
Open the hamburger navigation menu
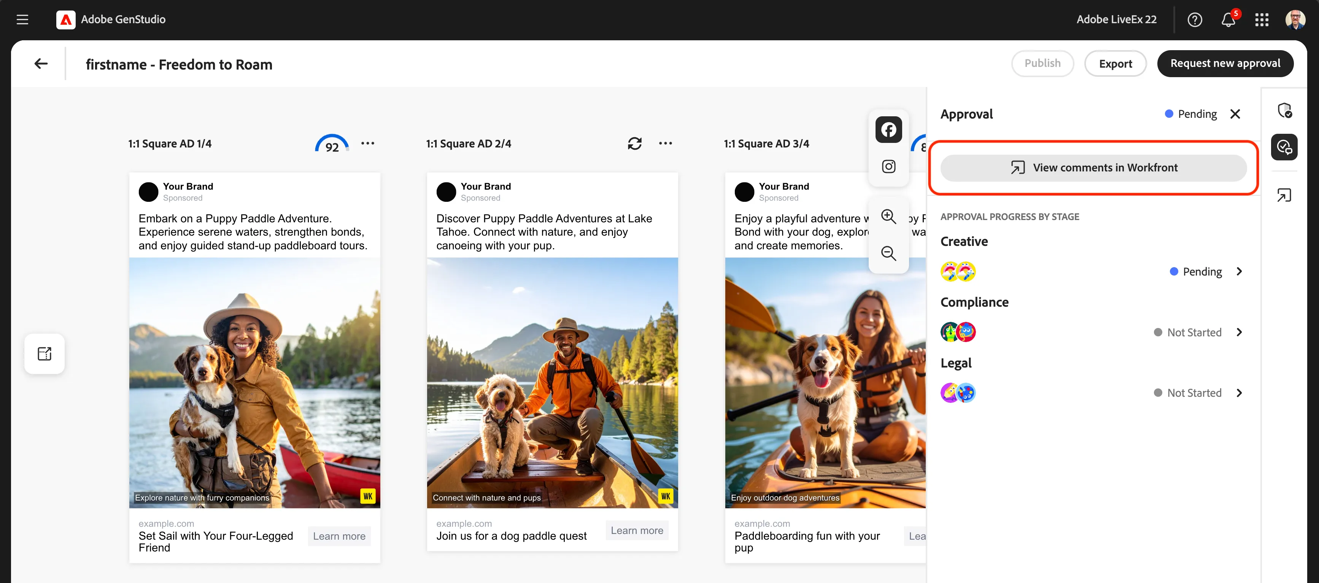coord(22,19)
